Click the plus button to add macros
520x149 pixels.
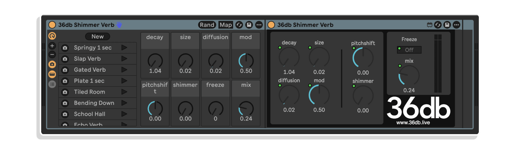point(52,46)
